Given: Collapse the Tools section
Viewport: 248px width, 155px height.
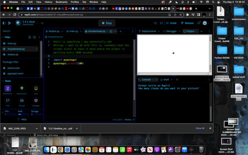Looking at the screenshot, I should (x=3, y=81).
